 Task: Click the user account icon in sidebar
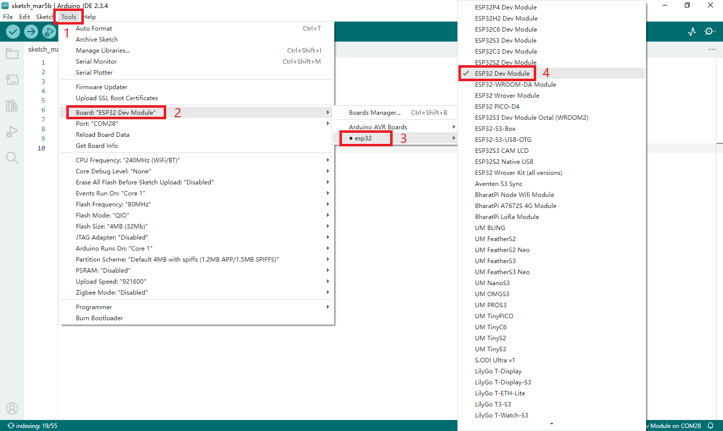coord(12,408)
